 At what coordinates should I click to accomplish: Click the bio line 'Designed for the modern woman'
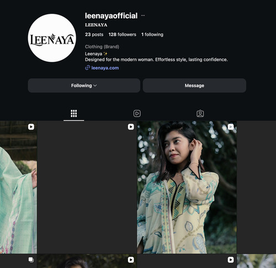156,60
